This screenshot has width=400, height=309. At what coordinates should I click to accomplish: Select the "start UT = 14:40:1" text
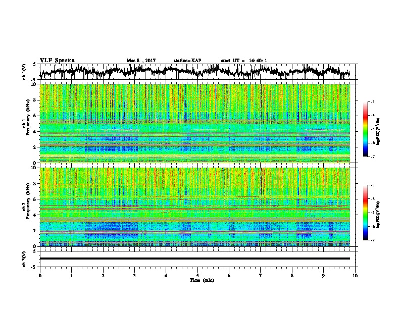point(244,61)
